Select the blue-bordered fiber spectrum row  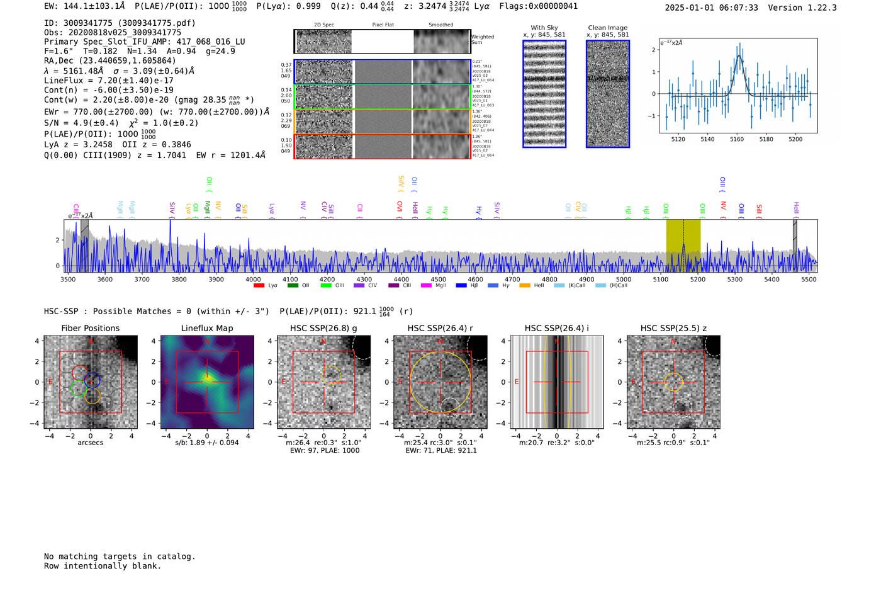click(382, 72)
